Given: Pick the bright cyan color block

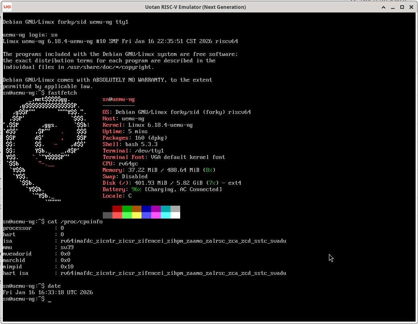Looking at the screenshot, I should click(x=166, y=215).
